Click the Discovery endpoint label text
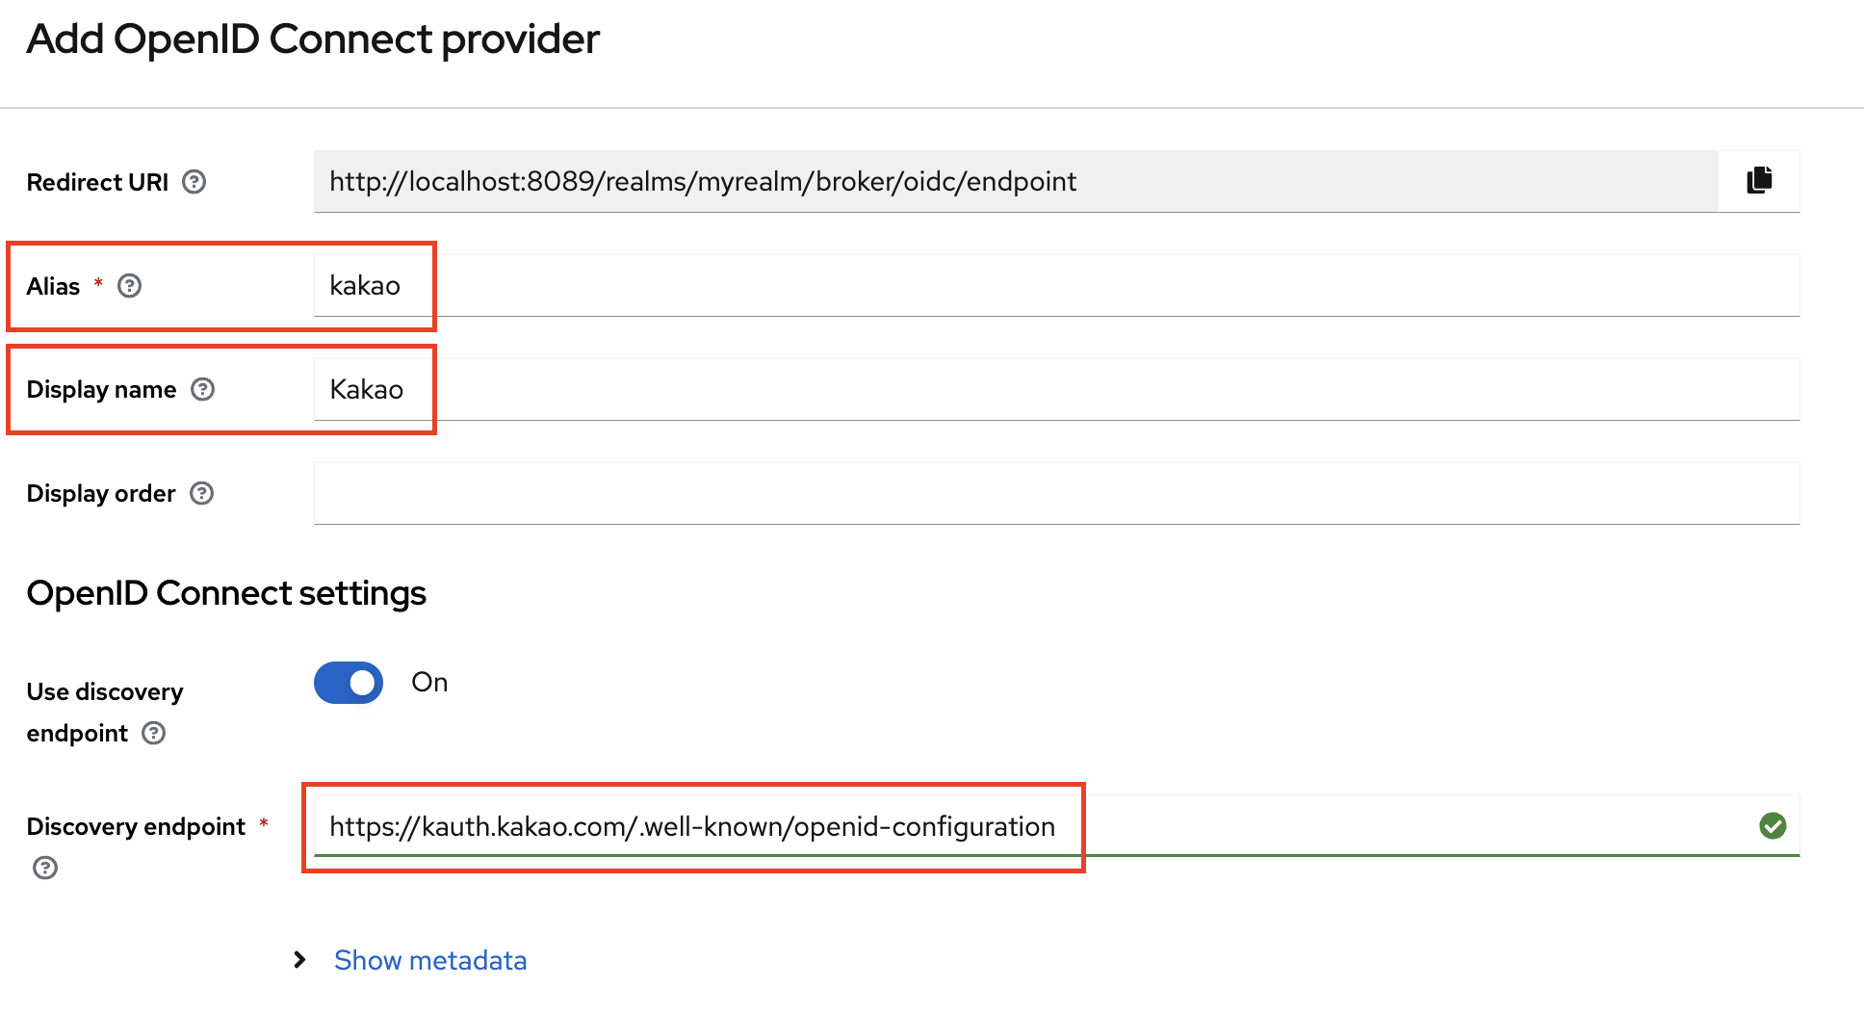The width and height of the screenshot is (1864, 1013). 136,826
